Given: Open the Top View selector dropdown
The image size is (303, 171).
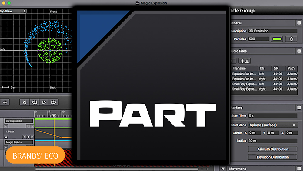Looking at the screenshot, I should tap(13, 11).
